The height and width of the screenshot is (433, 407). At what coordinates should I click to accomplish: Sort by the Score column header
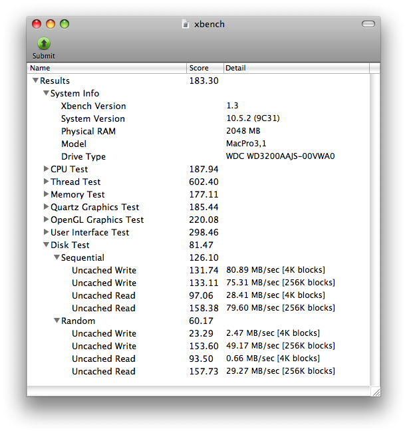(x=205, y=68)
